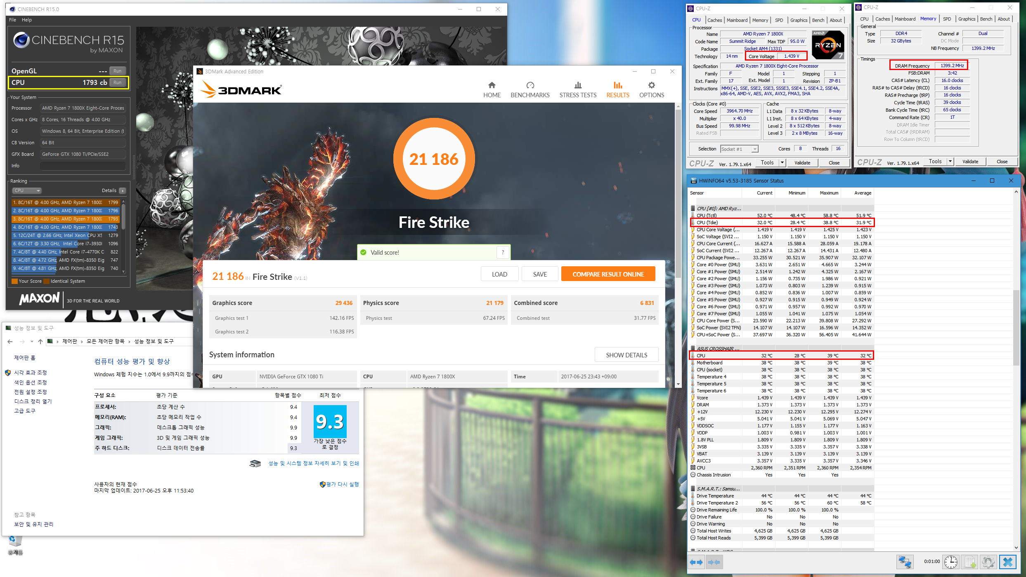Viewport: 1026px width, 577px height.
Task: Select the first ranking entry scoring 1799
Action: coord(66,202)
